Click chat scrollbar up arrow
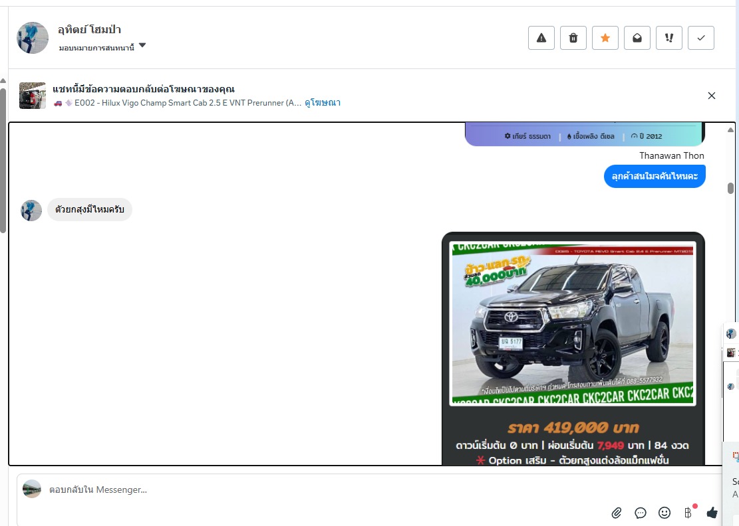Image resolution: width=739 pixels, height=526 pixels. (x=730, y=130)
